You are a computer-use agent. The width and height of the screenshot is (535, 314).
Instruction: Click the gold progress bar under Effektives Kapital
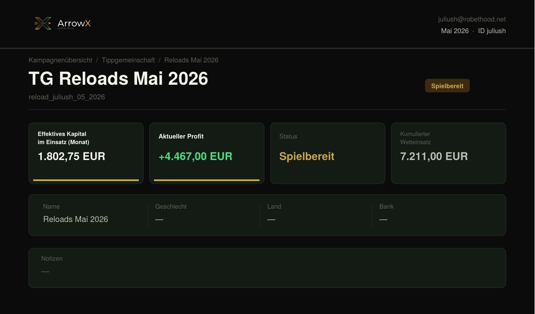[x=86, y=180]
